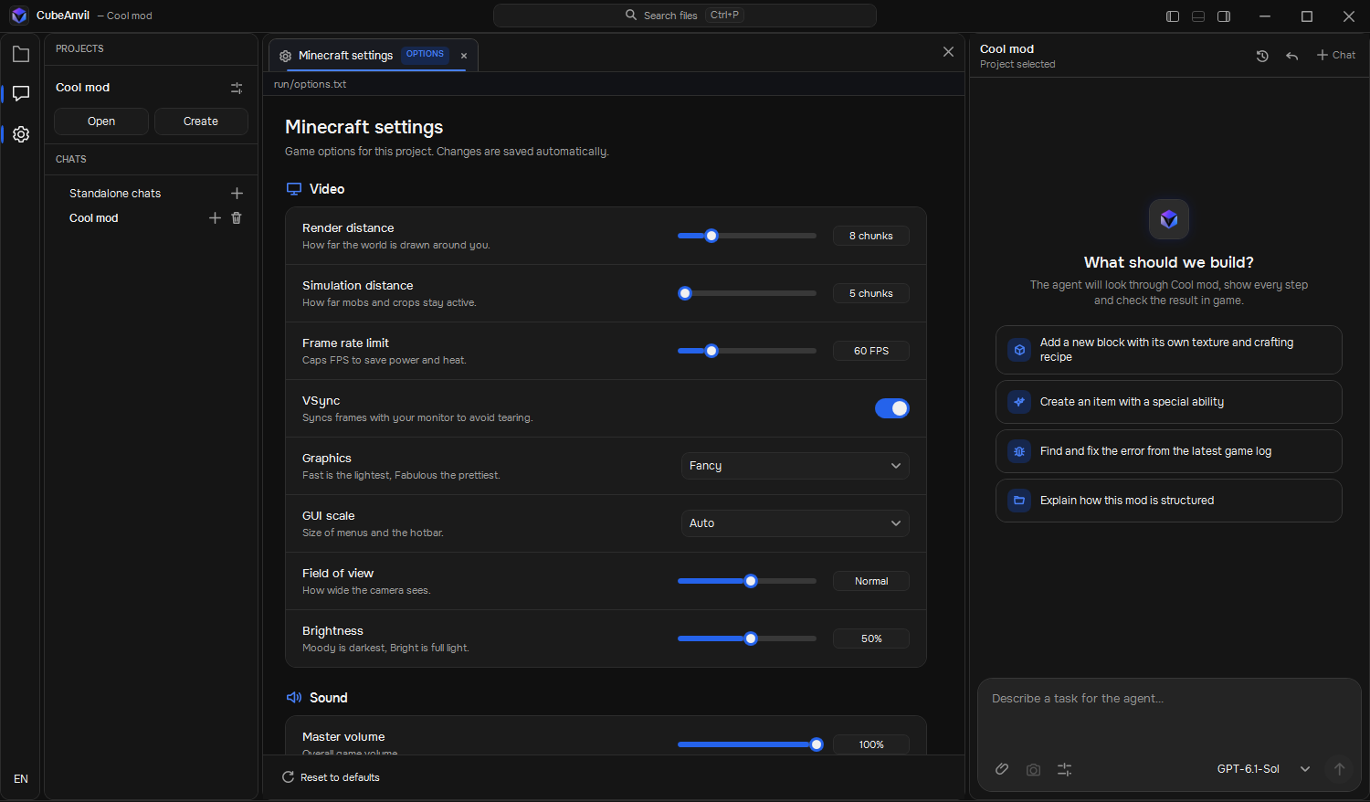The width and height of the screenshot is (1370, 802).
Task: Open the chats sidebar icon
Action: (21, 94)
